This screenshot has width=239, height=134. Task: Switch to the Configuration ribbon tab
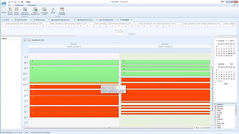tap(19, 5)
